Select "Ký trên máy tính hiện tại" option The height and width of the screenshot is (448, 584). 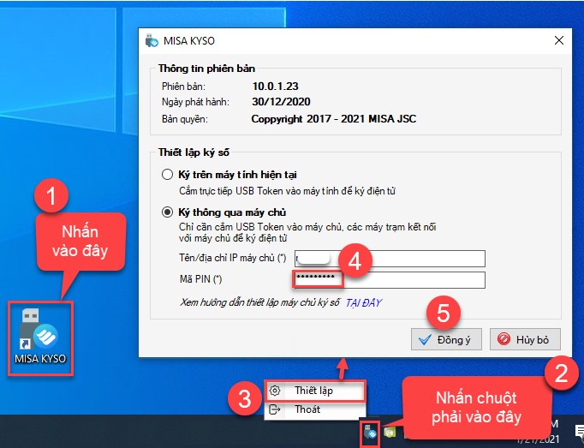(x=167, y=175)
